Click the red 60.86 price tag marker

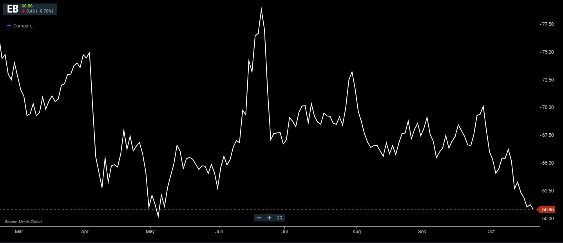click(548, 210)
